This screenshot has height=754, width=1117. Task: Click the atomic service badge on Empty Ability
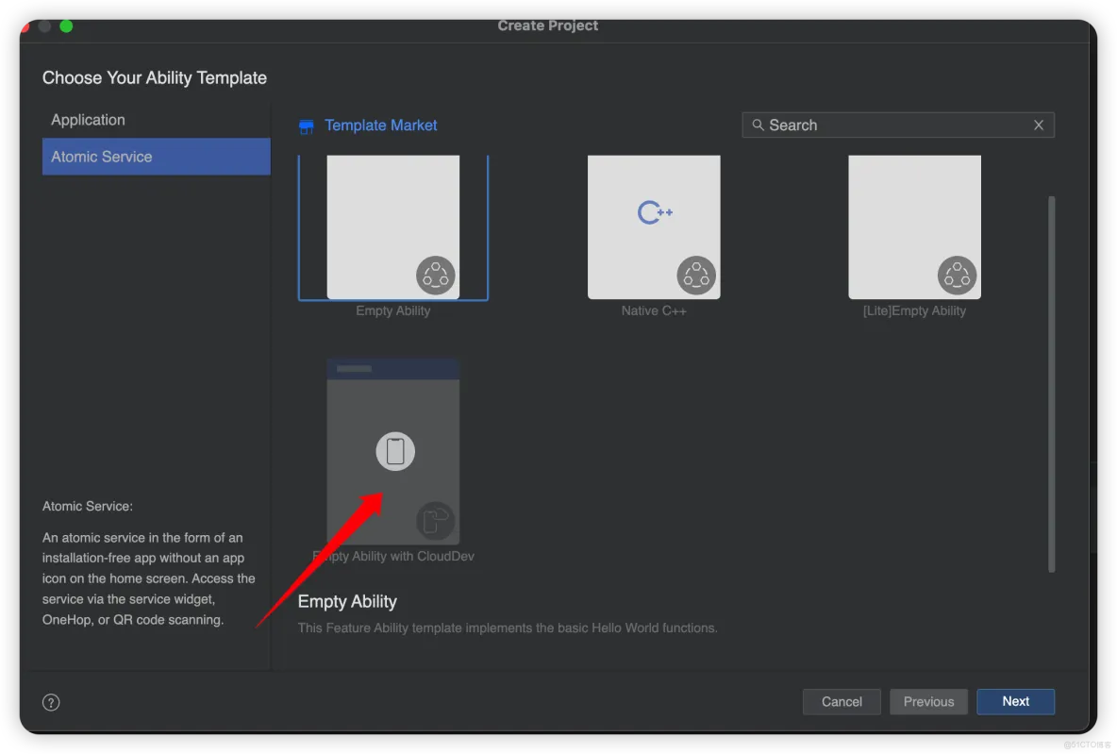click(435, 276)
